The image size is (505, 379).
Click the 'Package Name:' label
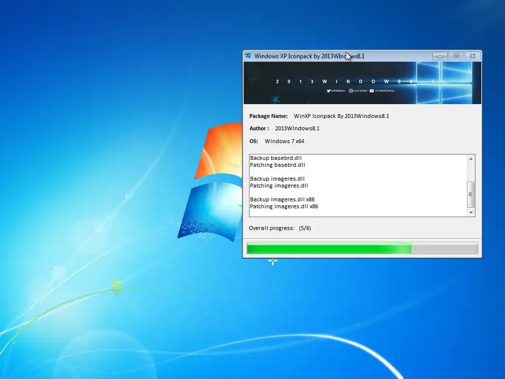268,116
